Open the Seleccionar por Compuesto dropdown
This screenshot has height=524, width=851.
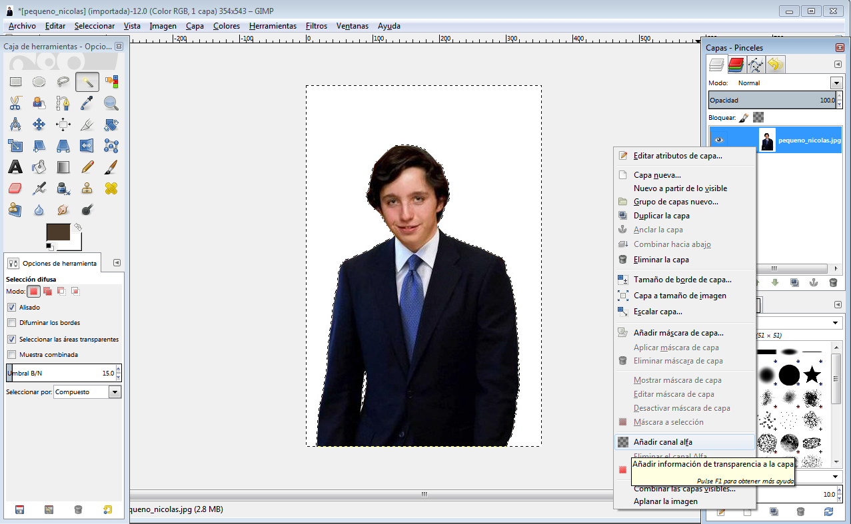(x=87, y=392)
